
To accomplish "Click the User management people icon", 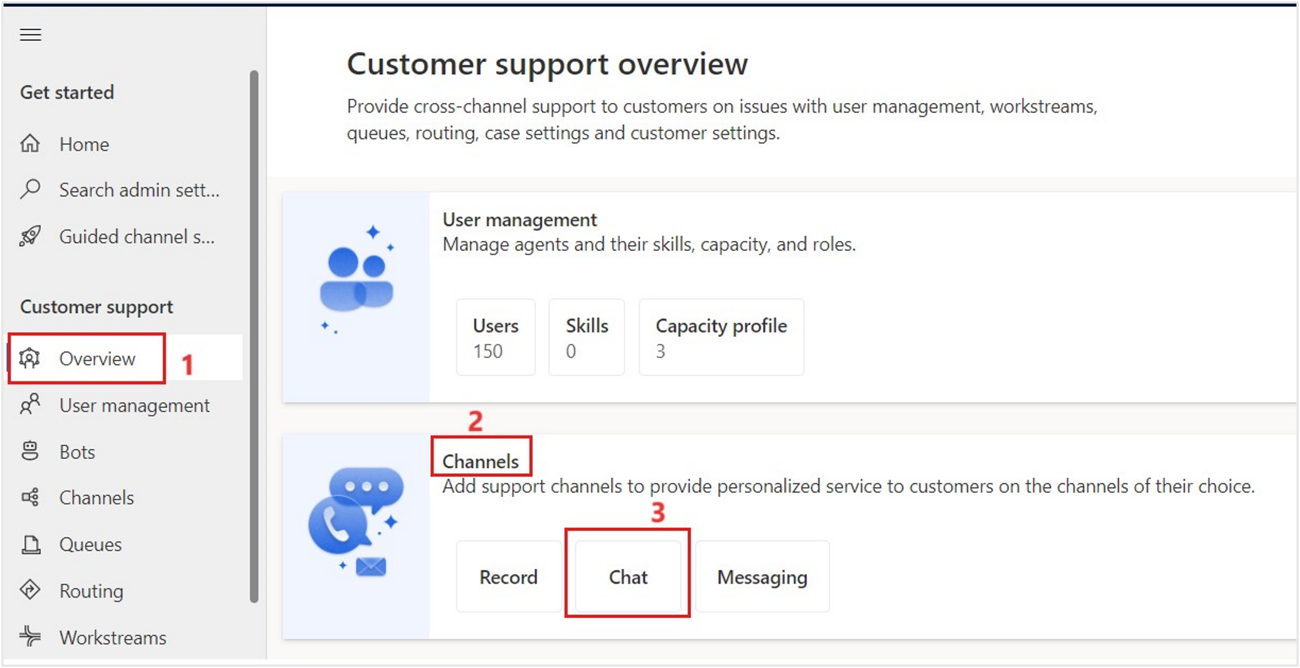I will click(30, 405).
